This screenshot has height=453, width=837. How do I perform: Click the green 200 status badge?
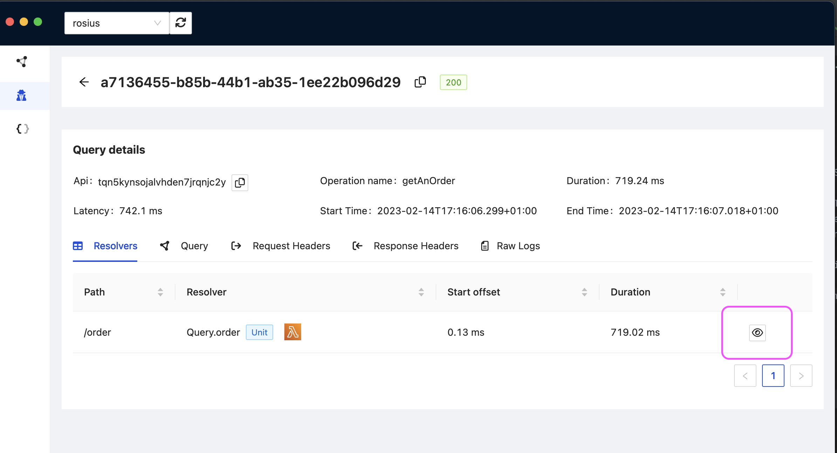[453, 82]
